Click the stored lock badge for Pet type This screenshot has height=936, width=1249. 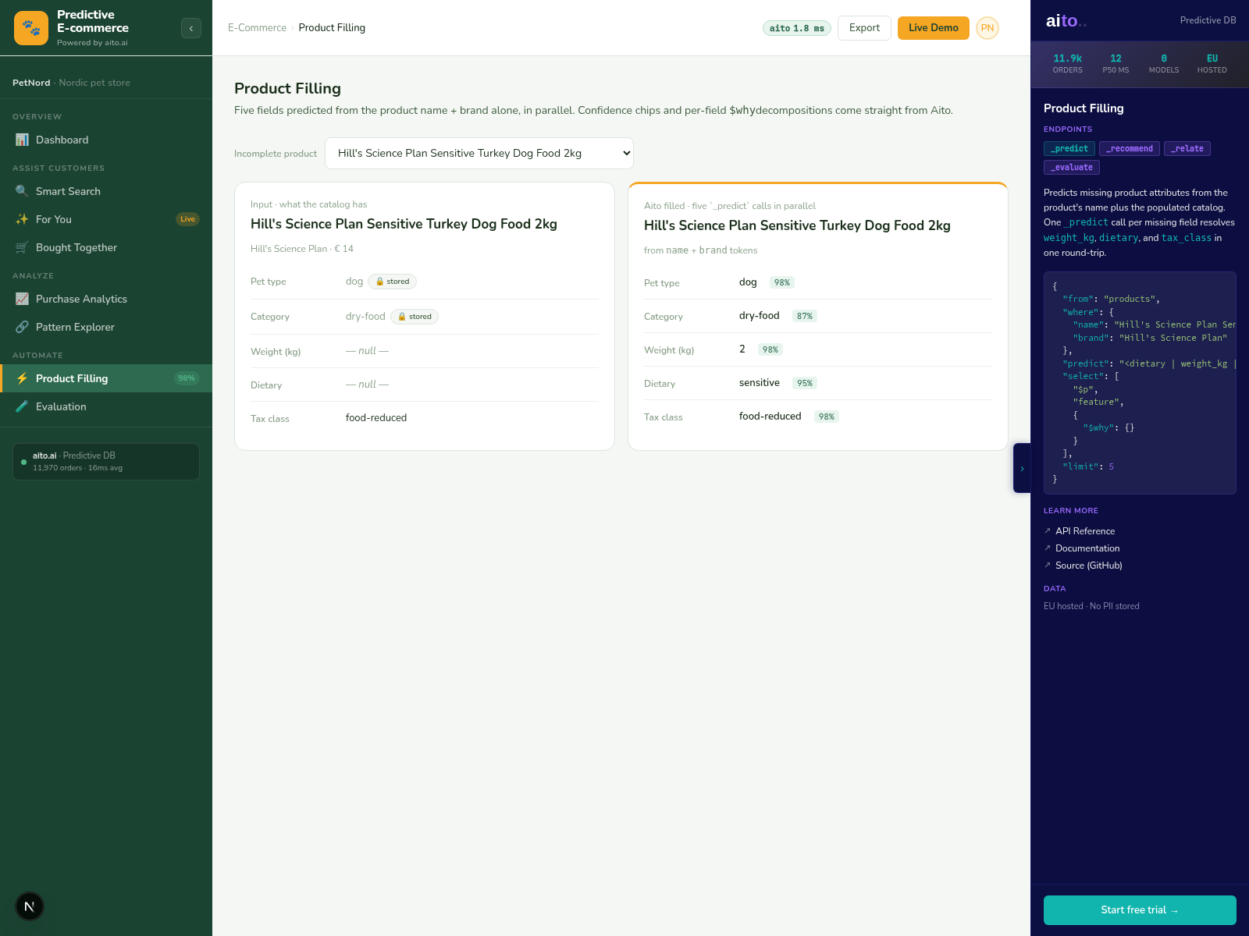click(392, 282)
